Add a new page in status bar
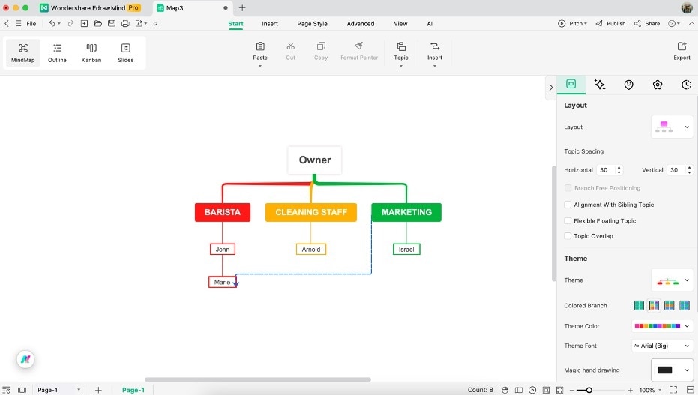Screen dimensions: 698x395 pyautogui.click(x=98, y=390)
